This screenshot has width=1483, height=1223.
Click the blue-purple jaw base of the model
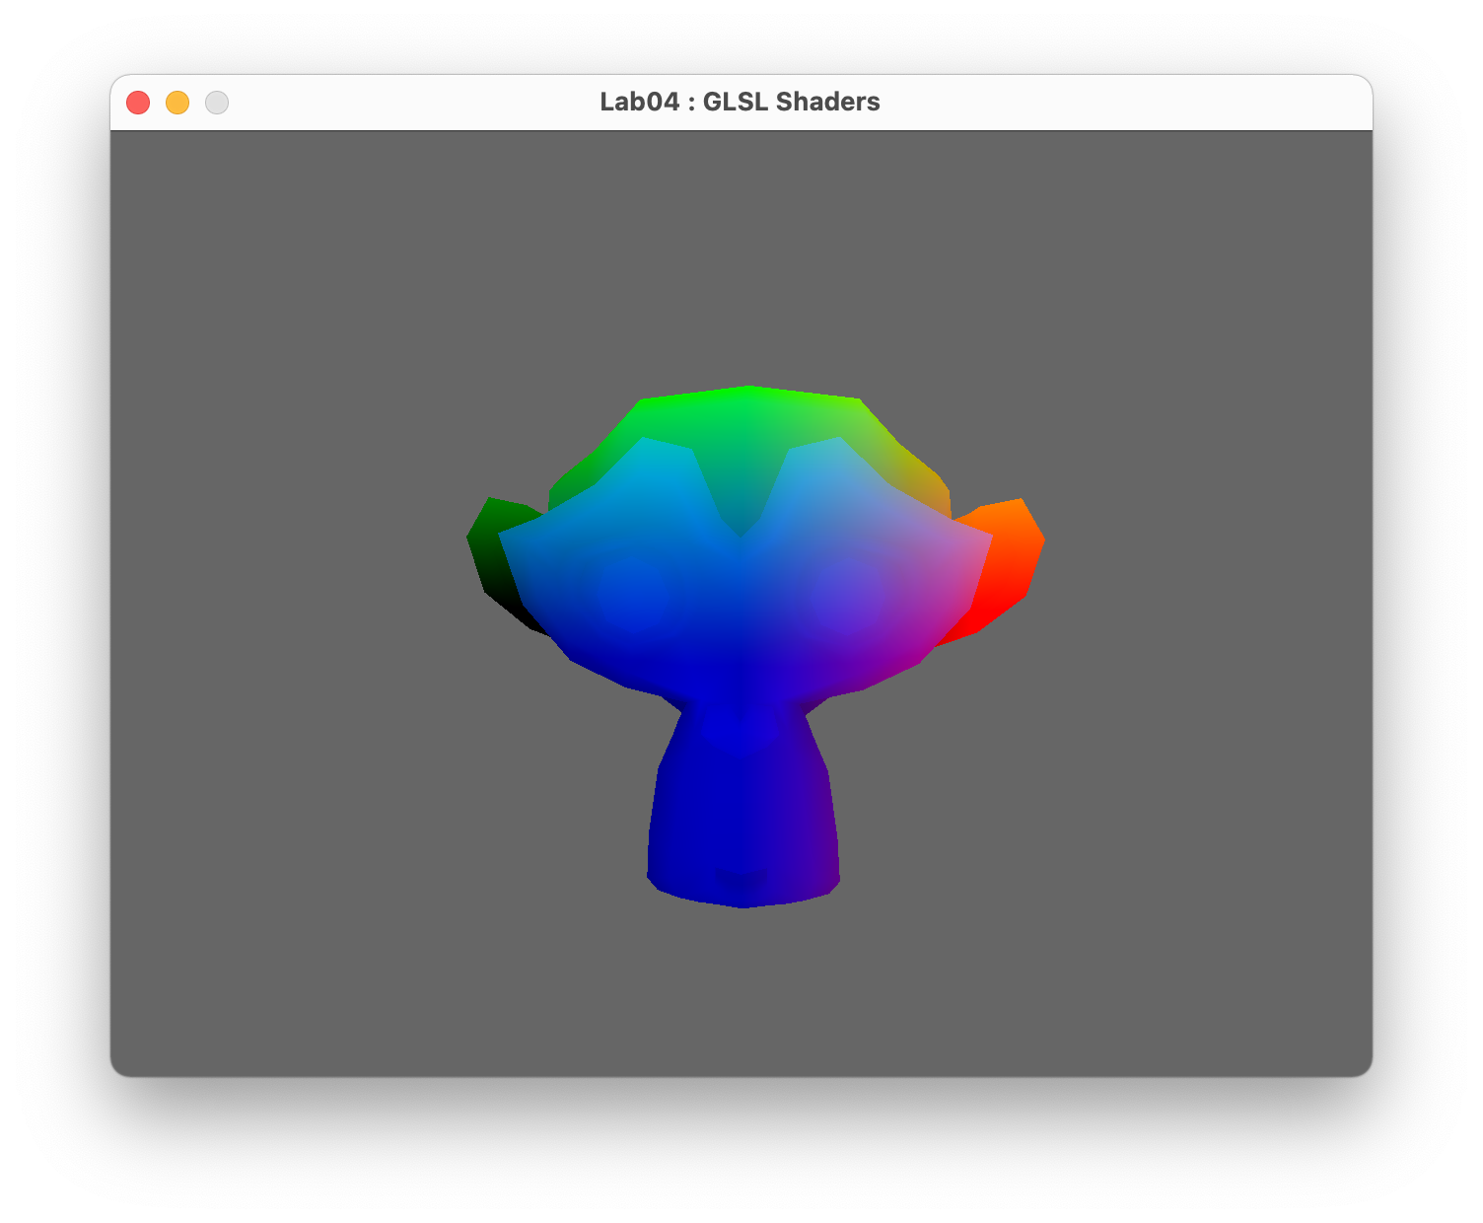(x=744, y=828)
